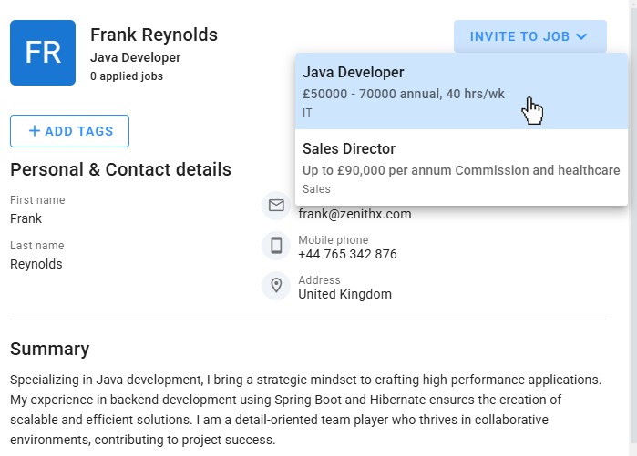Viewport: 637px width, 456px height.
Task: Click the plus icon in Add Tags
Action: [x=35, y=131]
